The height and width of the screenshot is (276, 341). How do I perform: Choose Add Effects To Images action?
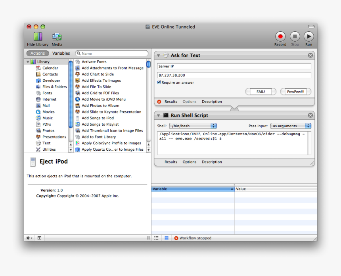click(x=101, y=80)
